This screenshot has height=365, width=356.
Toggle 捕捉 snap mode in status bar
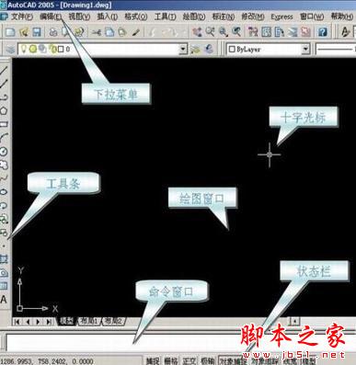[x=152, y=360]
